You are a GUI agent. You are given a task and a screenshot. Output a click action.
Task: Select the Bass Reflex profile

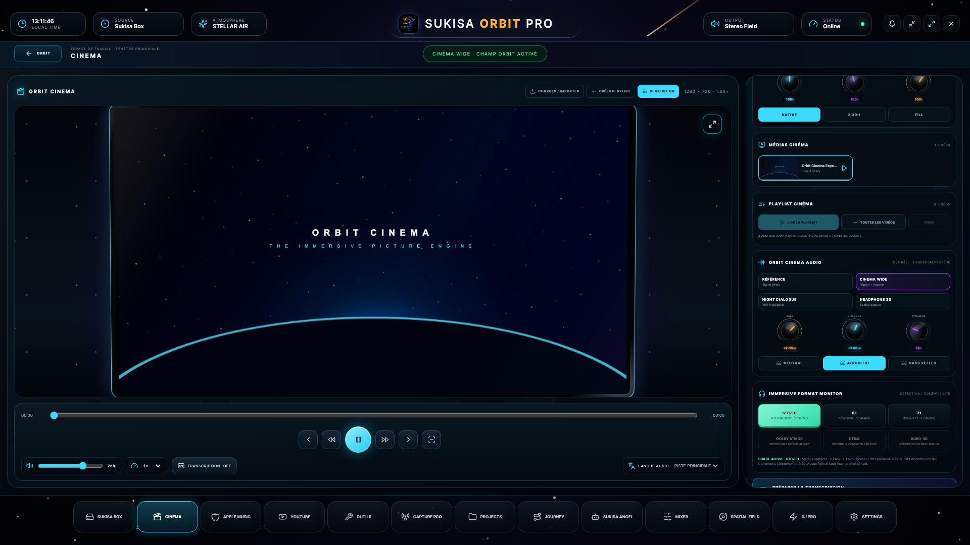click(x=919, y=363)
